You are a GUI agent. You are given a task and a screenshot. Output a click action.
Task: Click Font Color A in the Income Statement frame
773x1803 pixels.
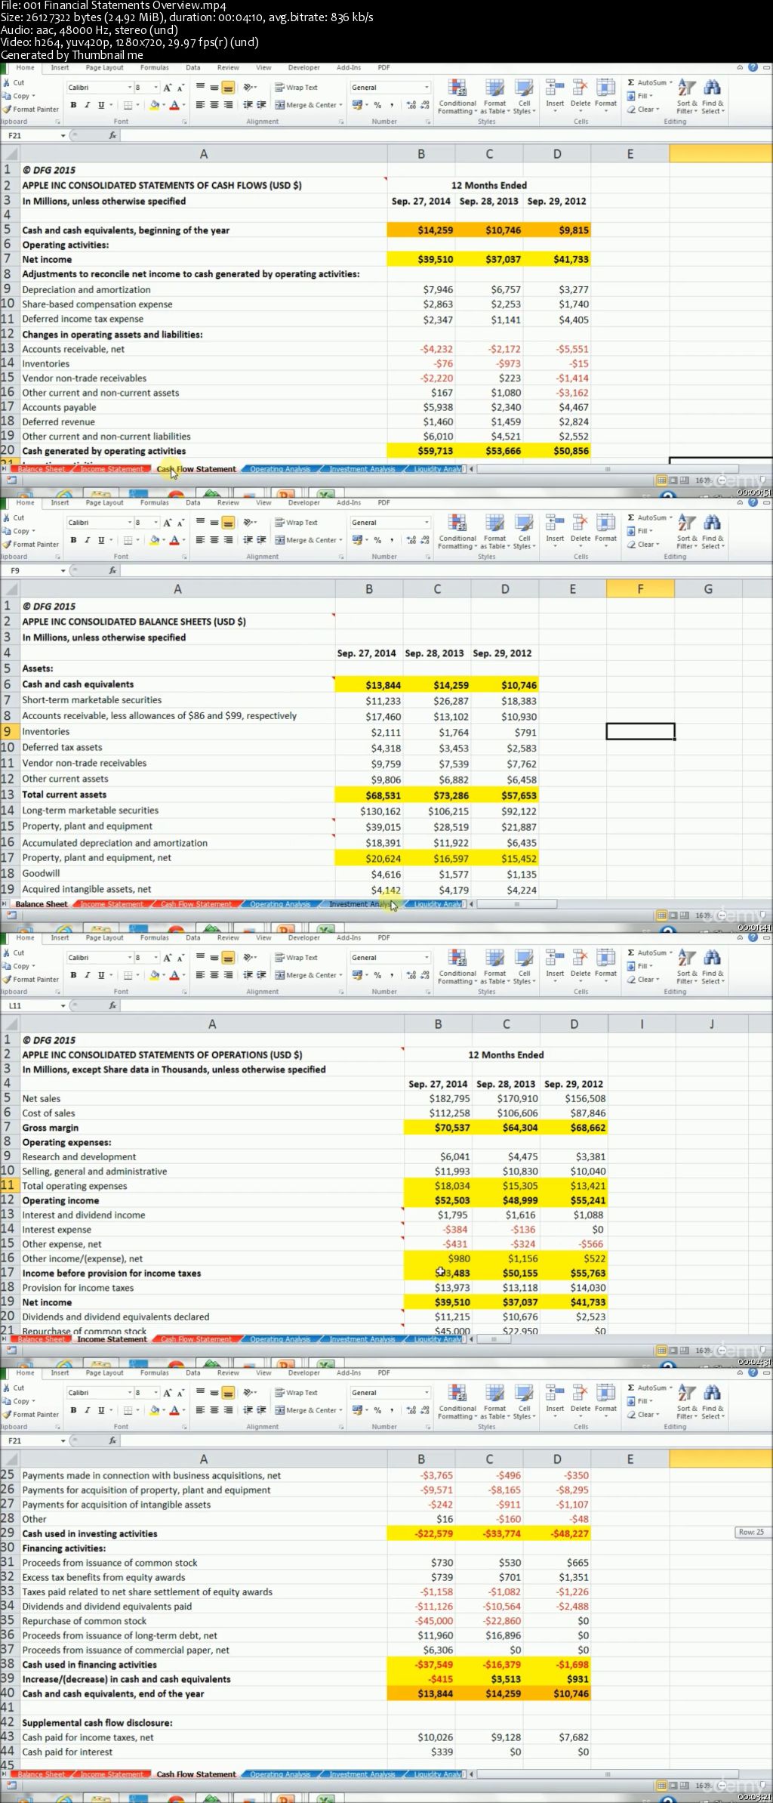[x=174, y=975]
